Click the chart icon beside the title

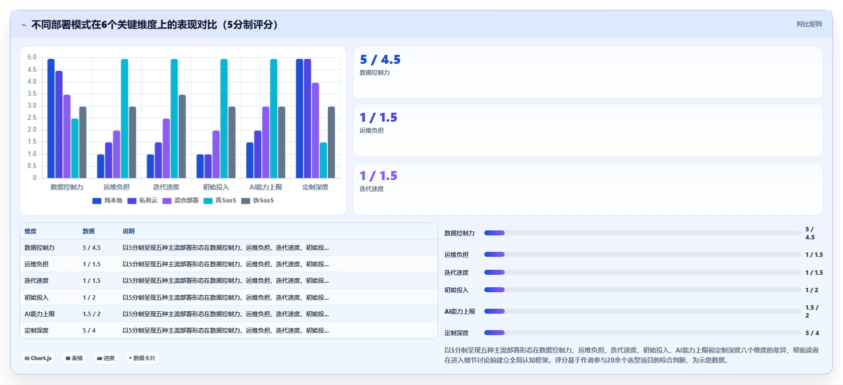(x=23, y=25)
